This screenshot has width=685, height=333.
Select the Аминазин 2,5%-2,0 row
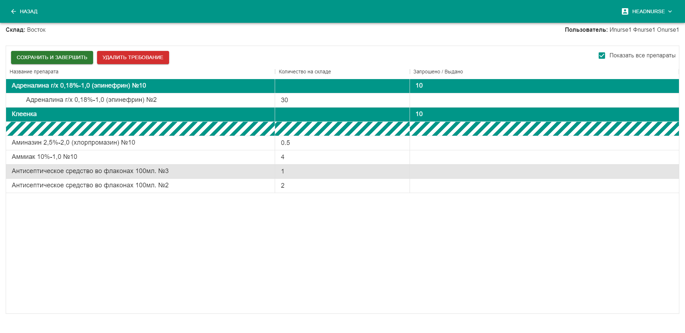point(73,142)
